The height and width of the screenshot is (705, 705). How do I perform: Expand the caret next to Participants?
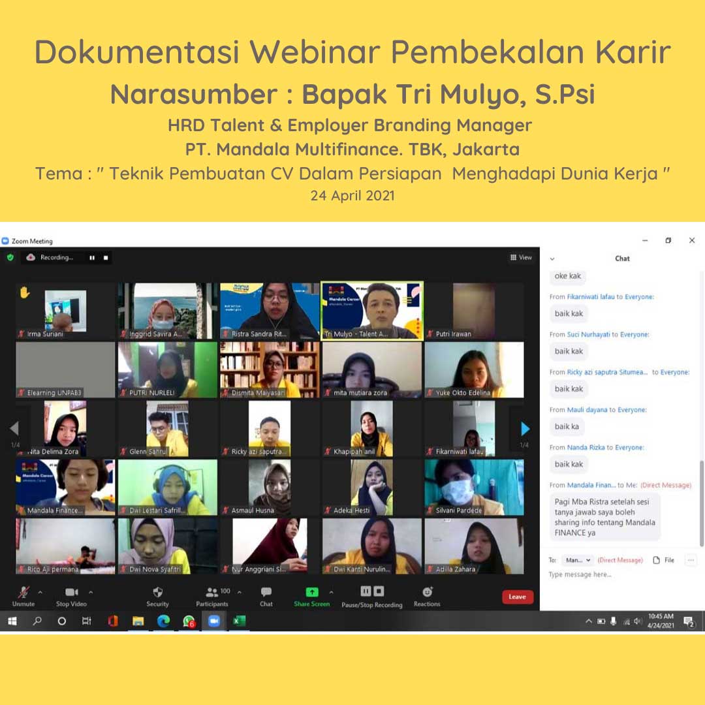coord(239,593)
